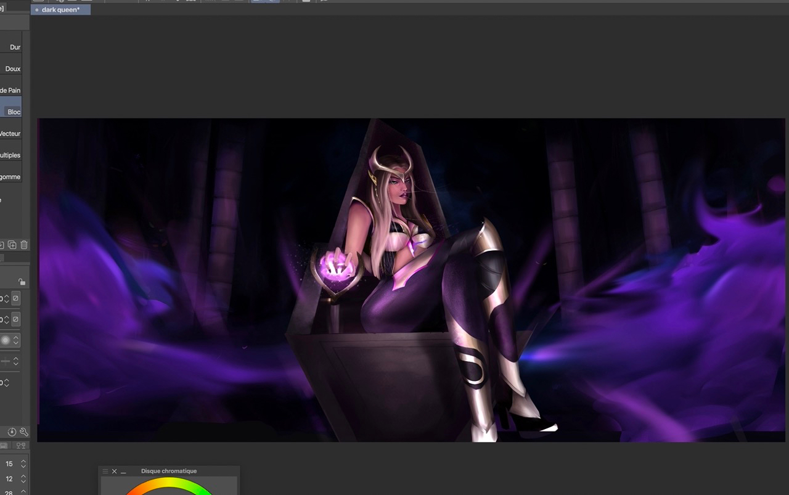Click the delete sub tool trash icon

tap(24, 245)
